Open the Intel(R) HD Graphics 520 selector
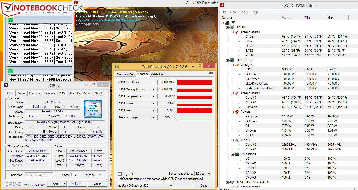358x190 pixels. [144, 186]
